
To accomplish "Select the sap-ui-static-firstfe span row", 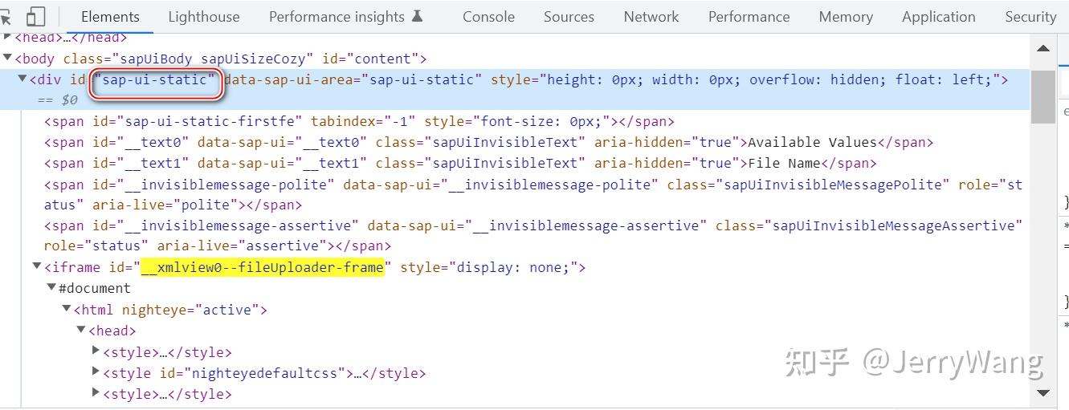I will click(x=359, y=121).
